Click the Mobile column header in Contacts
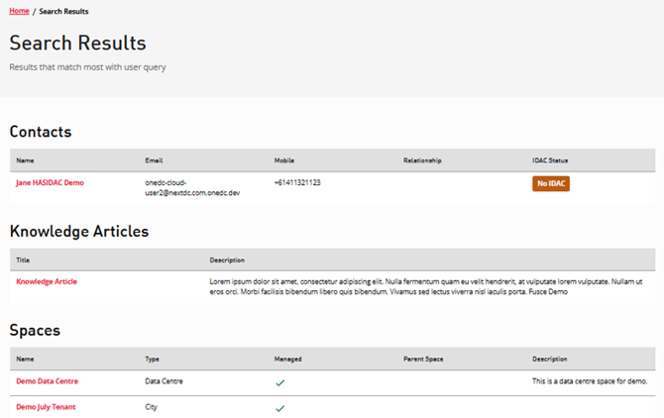Viewport: 664px width, 418px height. pos(284,160)
